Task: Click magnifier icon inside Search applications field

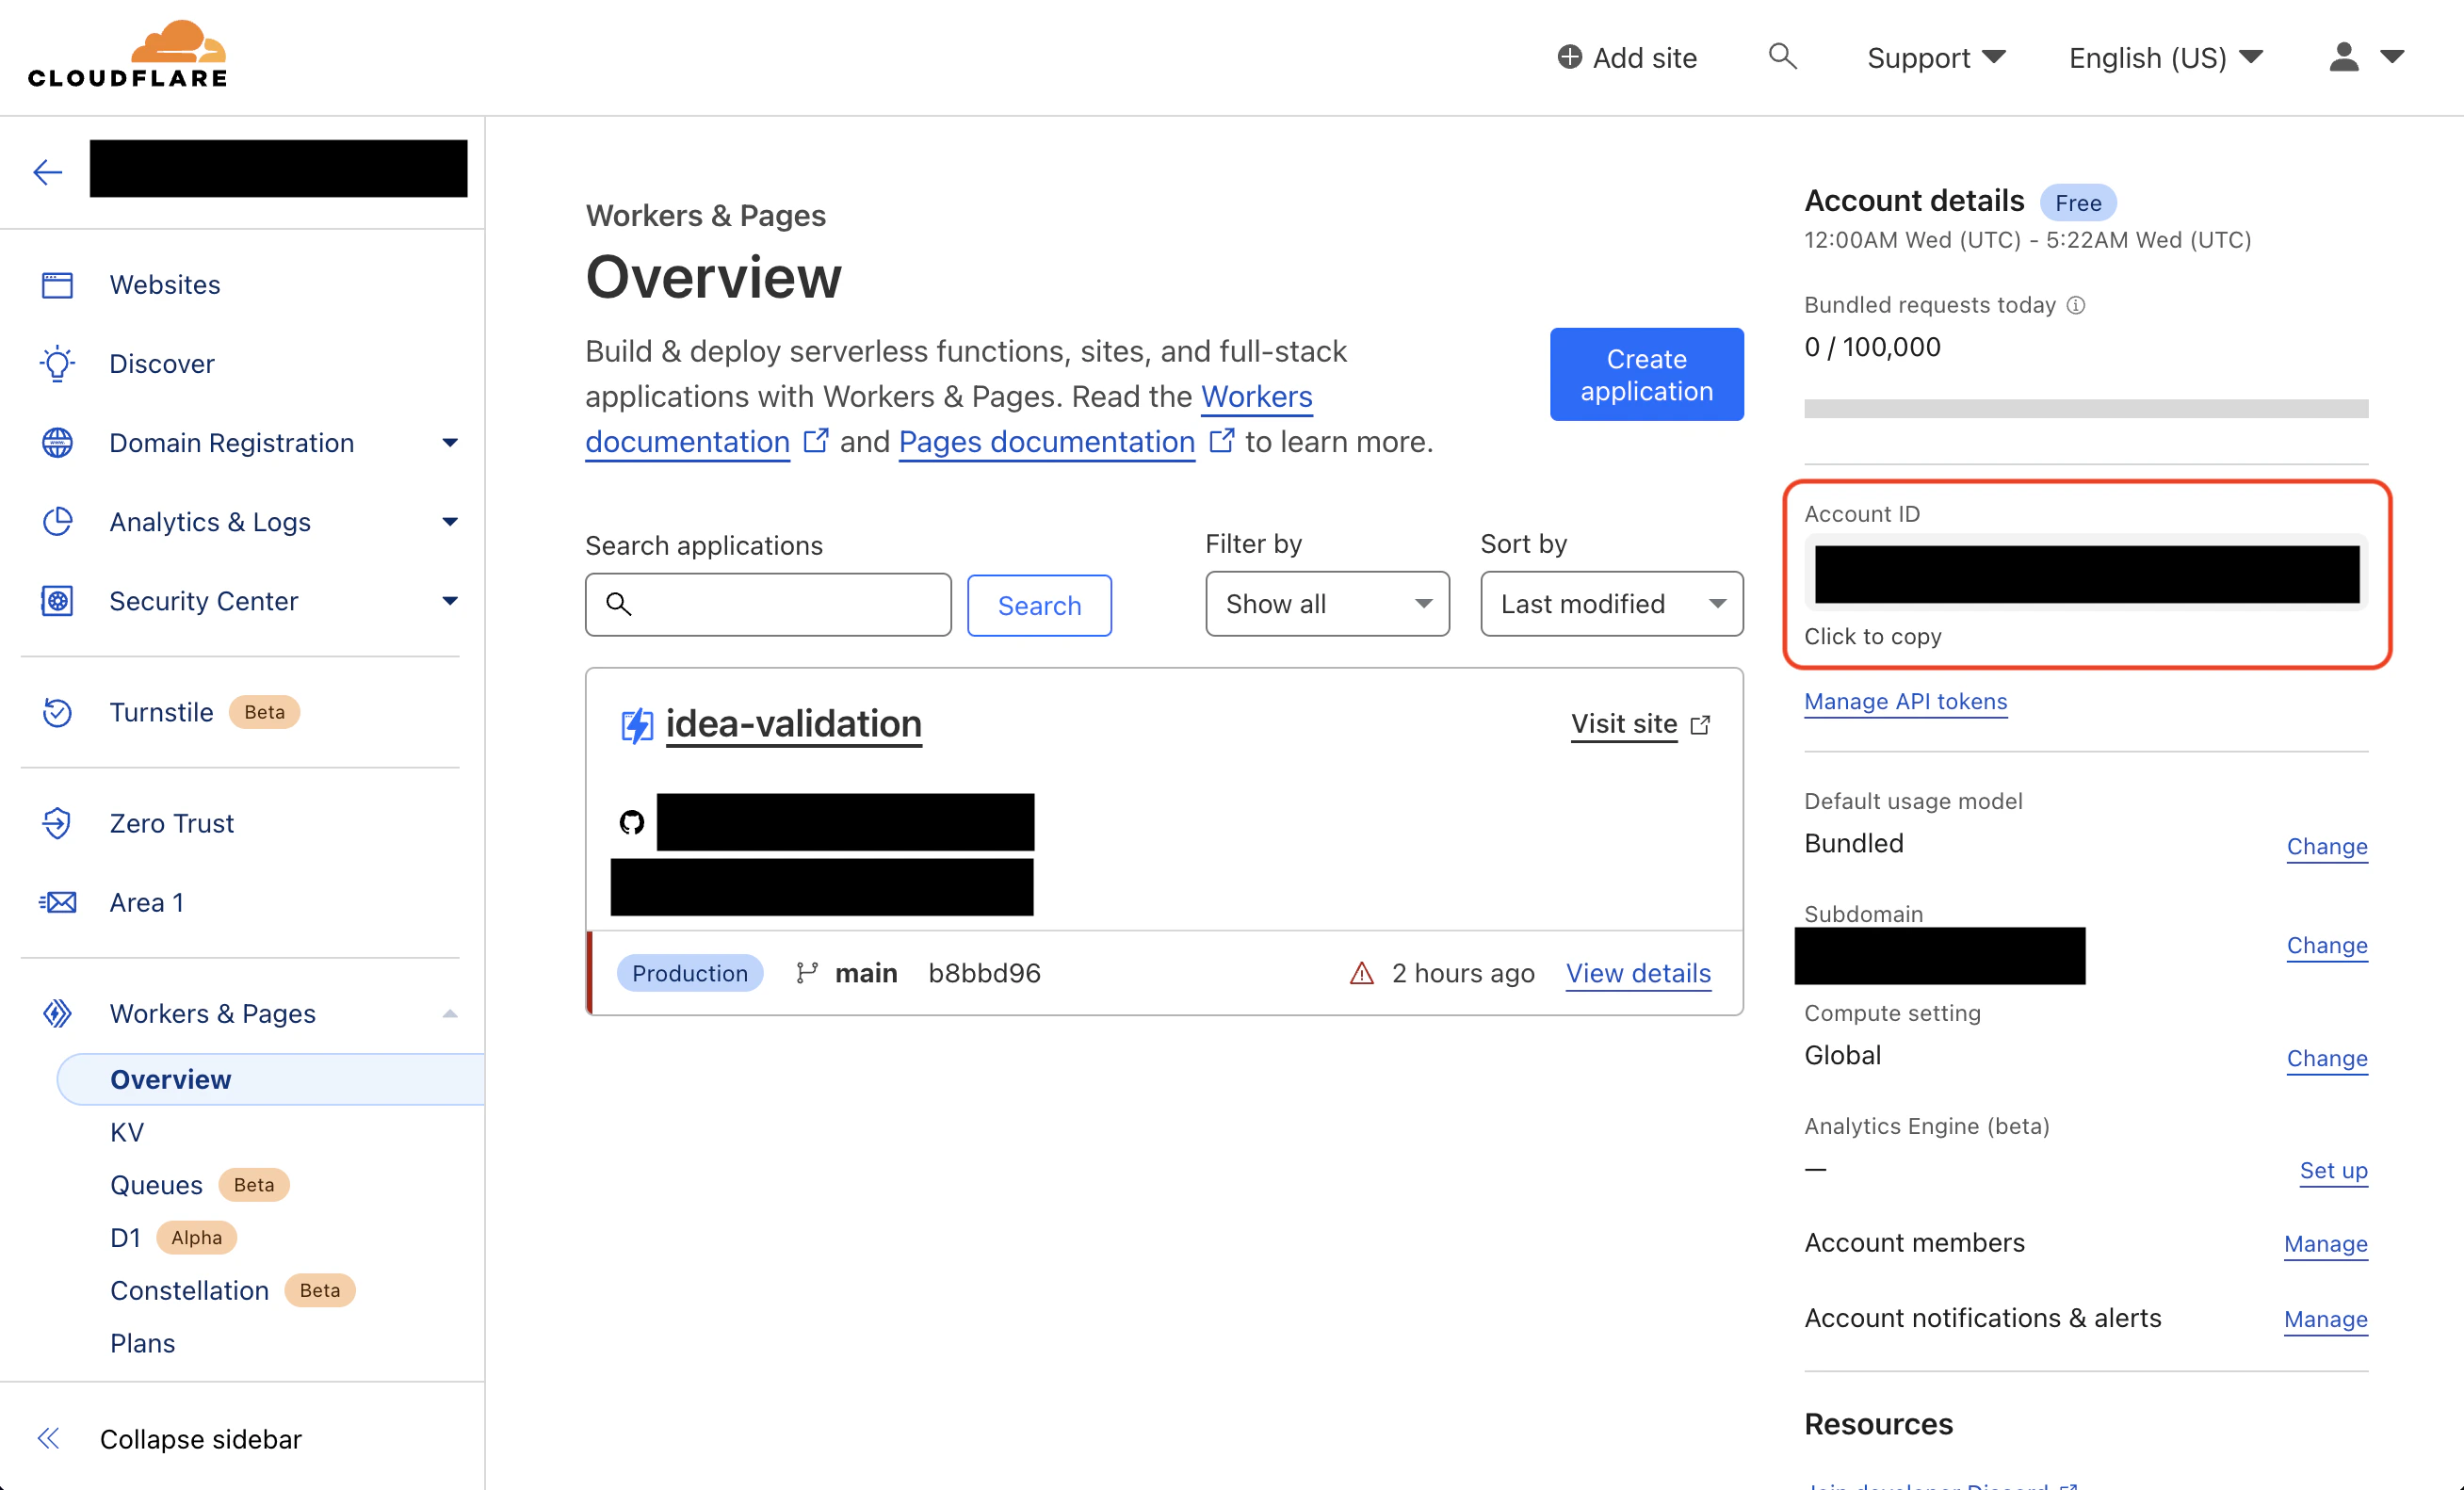Action: [619, 604]
